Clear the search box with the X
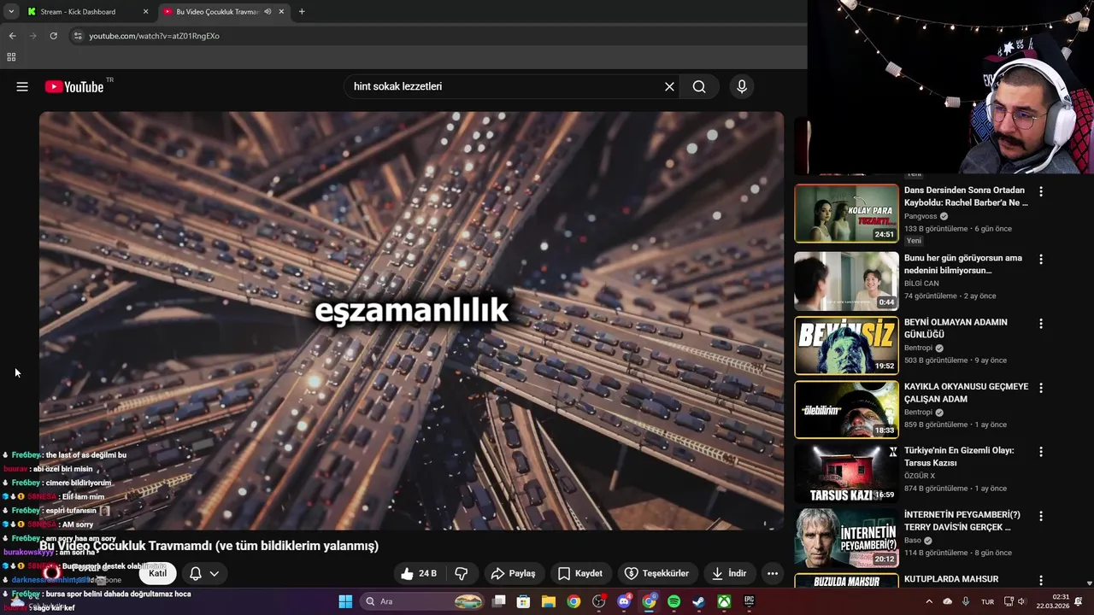This screenshot has height=615, width=1094. click(x=669, y=86)
